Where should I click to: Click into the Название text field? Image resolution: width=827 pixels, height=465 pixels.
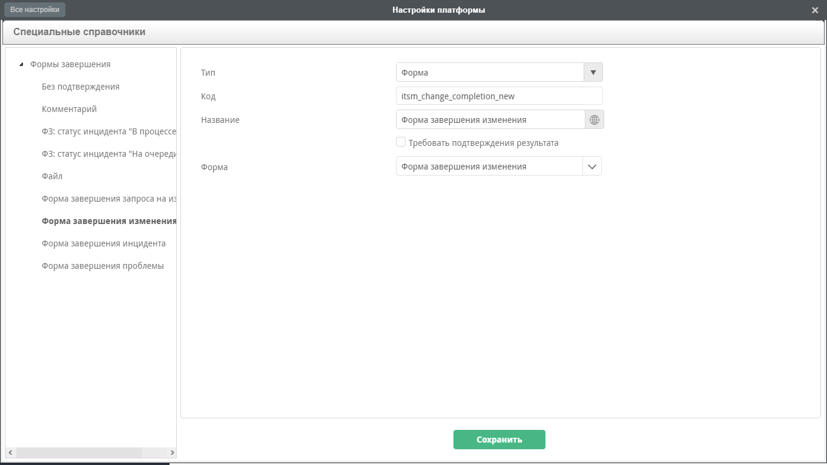coord(490,120)
